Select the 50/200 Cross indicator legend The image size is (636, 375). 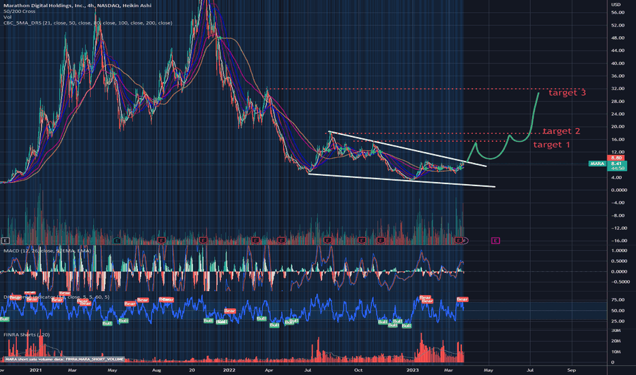pyautogui.click(x=20, y=12)
